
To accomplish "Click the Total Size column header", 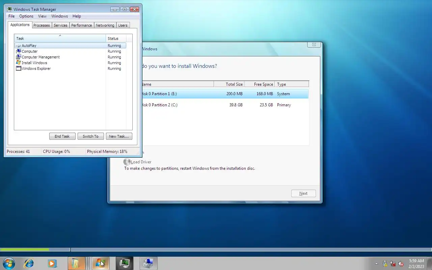I will coord(229,84).
